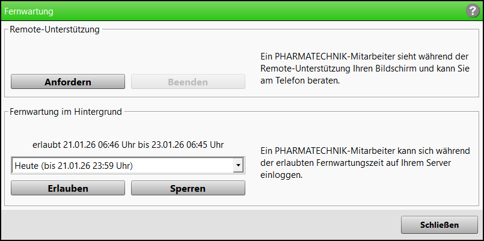
Task: Click the 'erlaubt 21.01.26 06:46 Uhr' status text
Action: point(128,145)
